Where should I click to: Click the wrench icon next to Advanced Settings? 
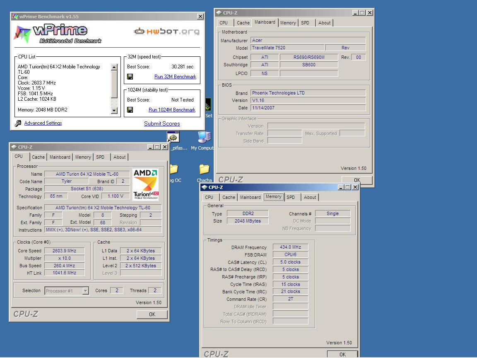pyautogui.click(x=18, y=123)
